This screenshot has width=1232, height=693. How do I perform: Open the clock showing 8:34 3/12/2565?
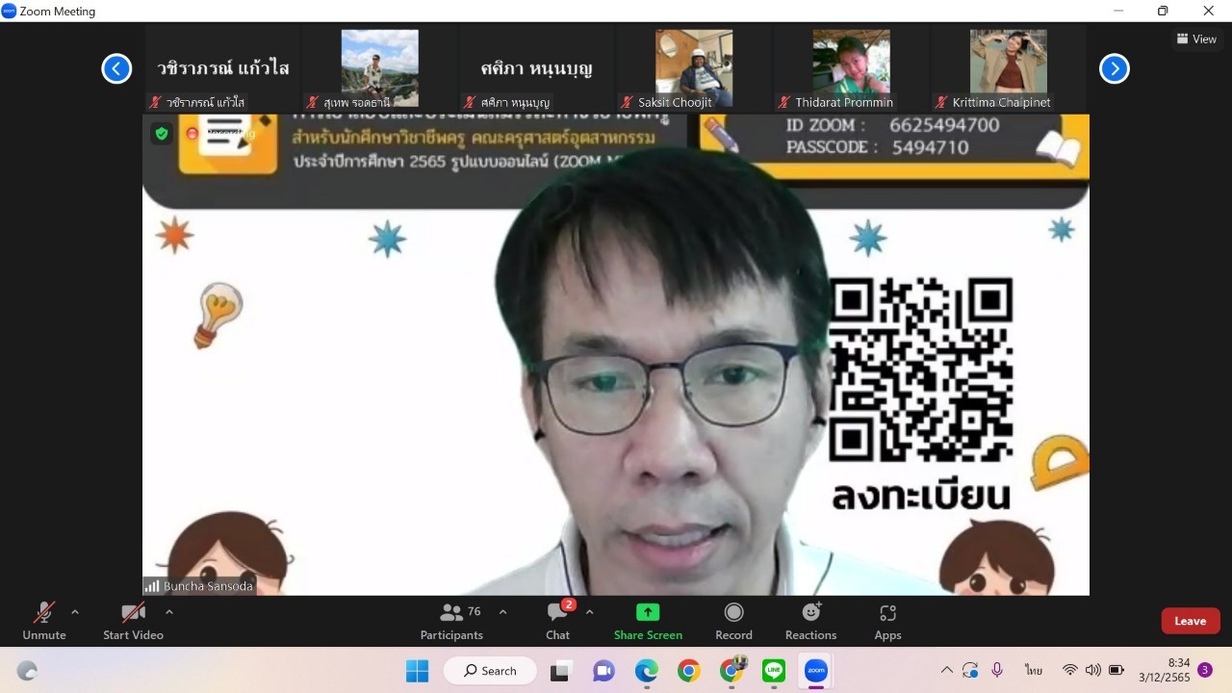tap(1164, 670)
